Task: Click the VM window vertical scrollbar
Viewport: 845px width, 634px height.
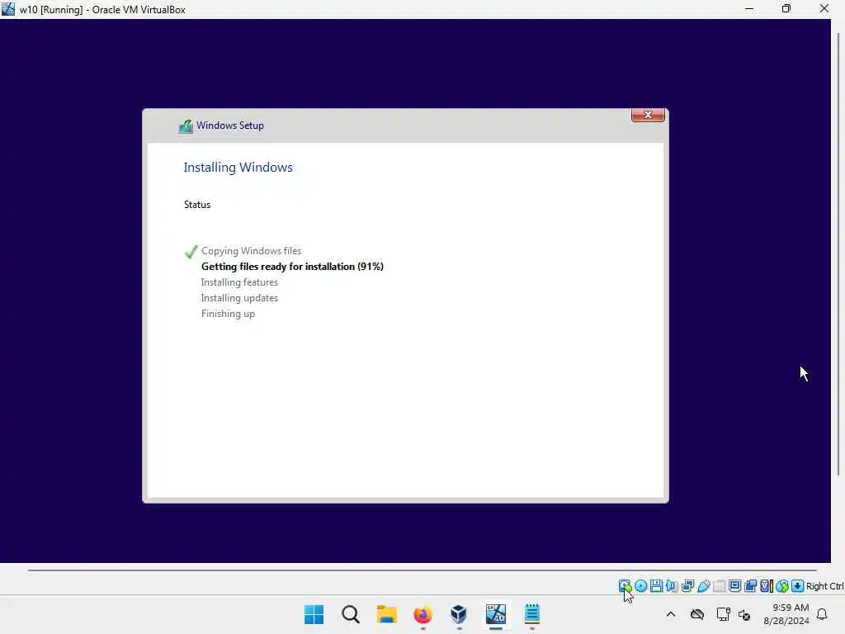Action: 838,253
